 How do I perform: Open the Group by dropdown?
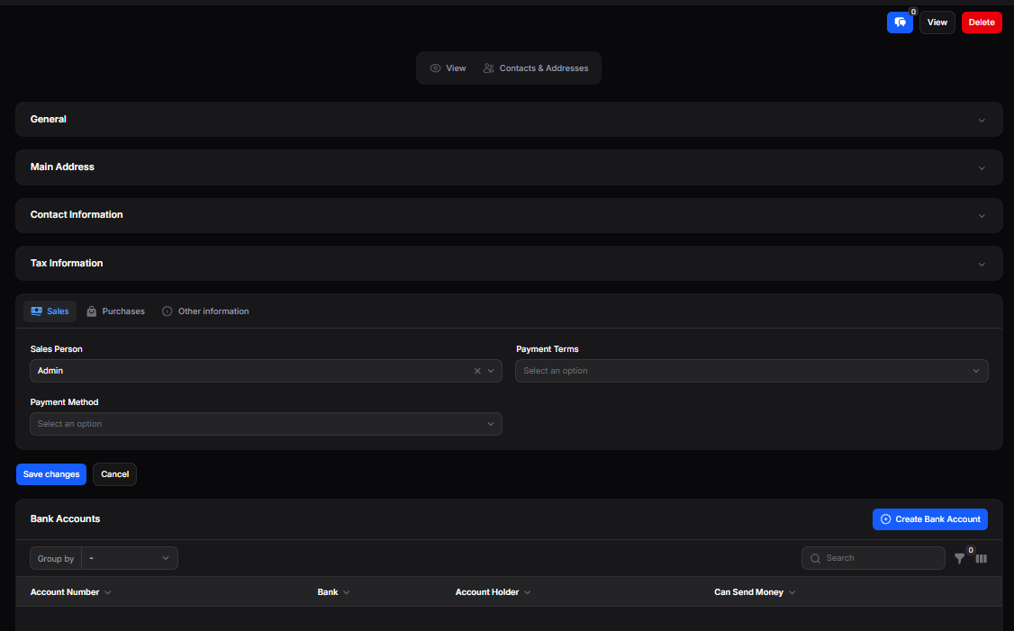[130, 559]
